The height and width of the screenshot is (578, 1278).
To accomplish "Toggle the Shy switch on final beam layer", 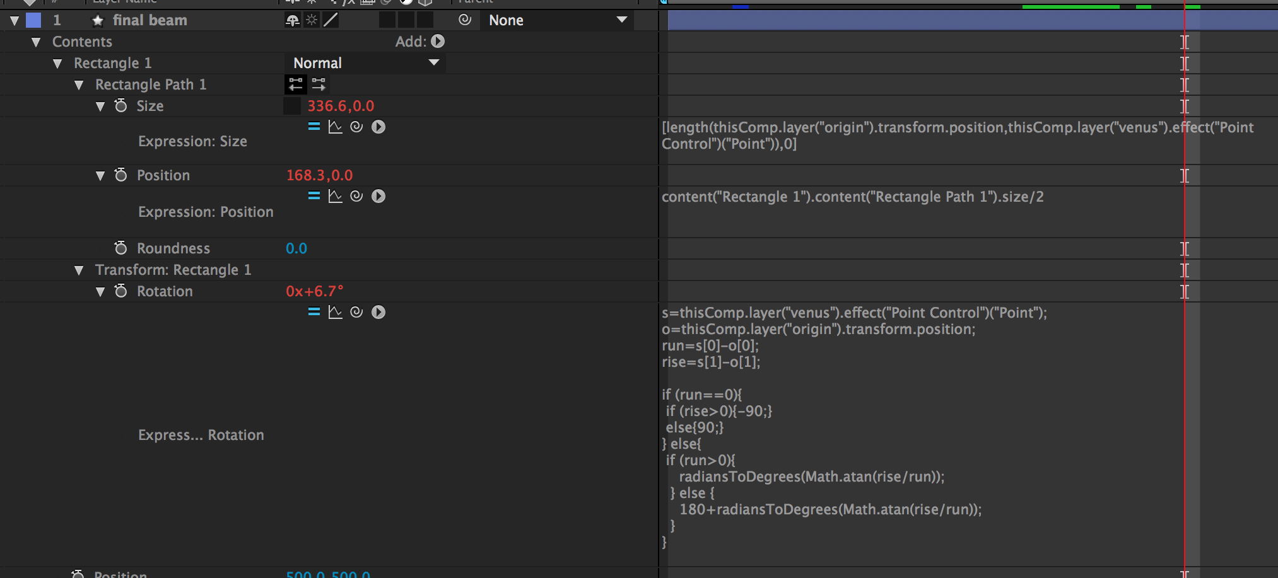I will point(293,20).
